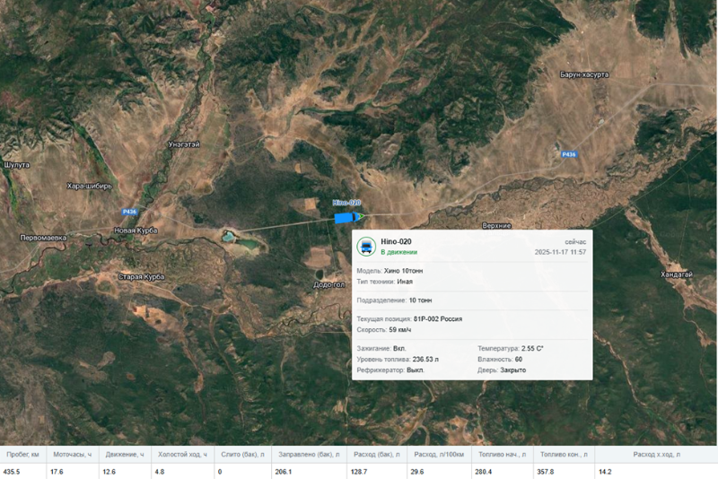
Task: Click the P436 road badge near Барун хасурта
Action: click(x=569, y=154)
